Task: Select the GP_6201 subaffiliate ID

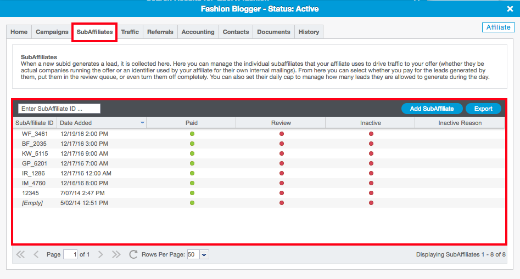Action: point(35,163)
